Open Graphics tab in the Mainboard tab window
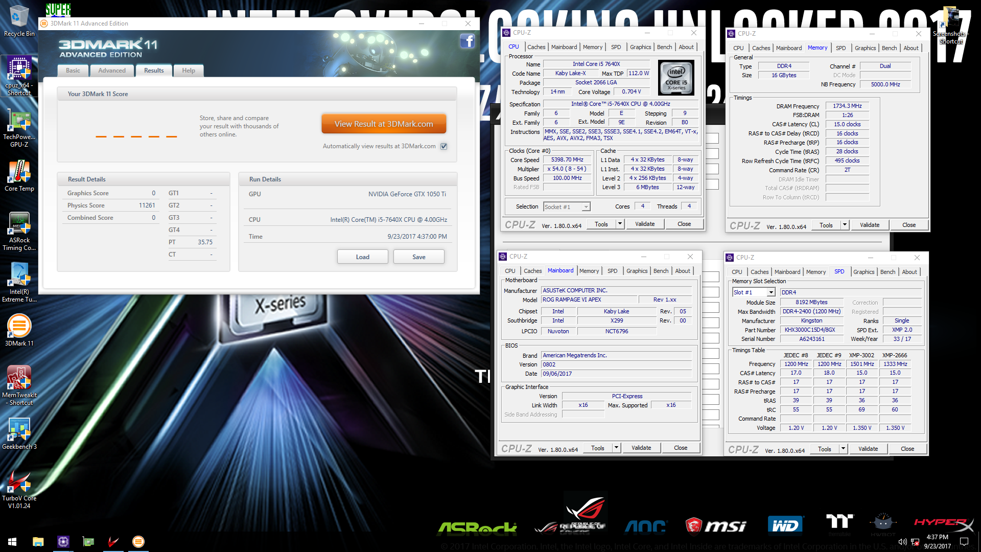Image resolution: width=981 pixels, height=552 pixels. pos(637,271)
